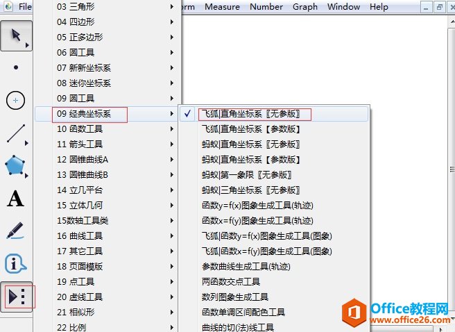Screen dimensions: 455x332
Task: Choose 曲线的切(法)线工具
Action: (274, 326)
